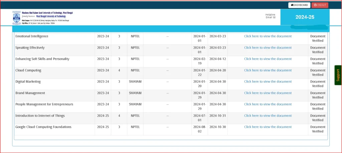Image resolution: width=342 pixels, height=153 pixels.
Task: View document for Cloud Computing course
Action: (268, 70)
